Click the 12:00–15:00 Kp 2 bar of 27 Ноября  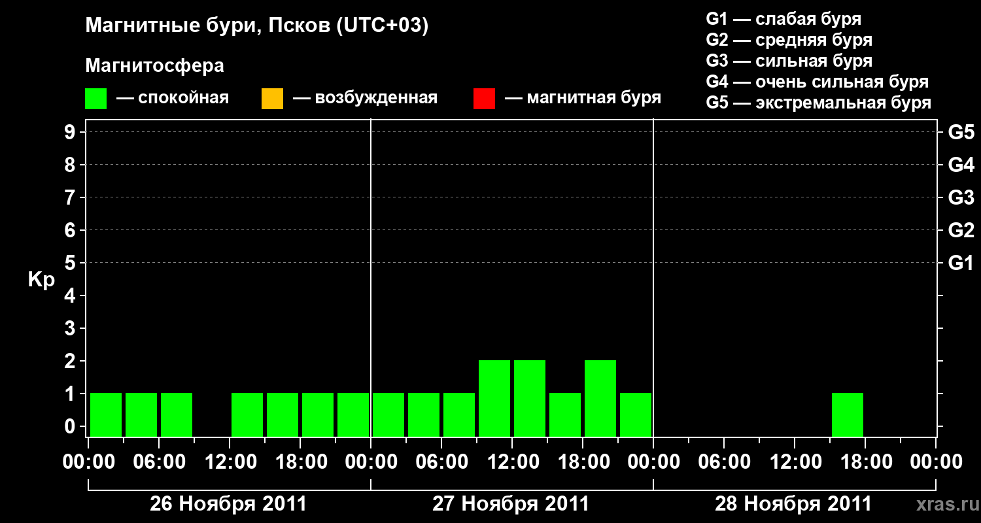(530, 398)
